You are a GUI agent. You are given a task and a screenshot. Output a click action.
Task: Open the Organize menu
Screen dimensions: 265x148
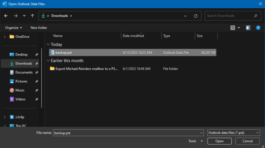(x=13, y=28)
